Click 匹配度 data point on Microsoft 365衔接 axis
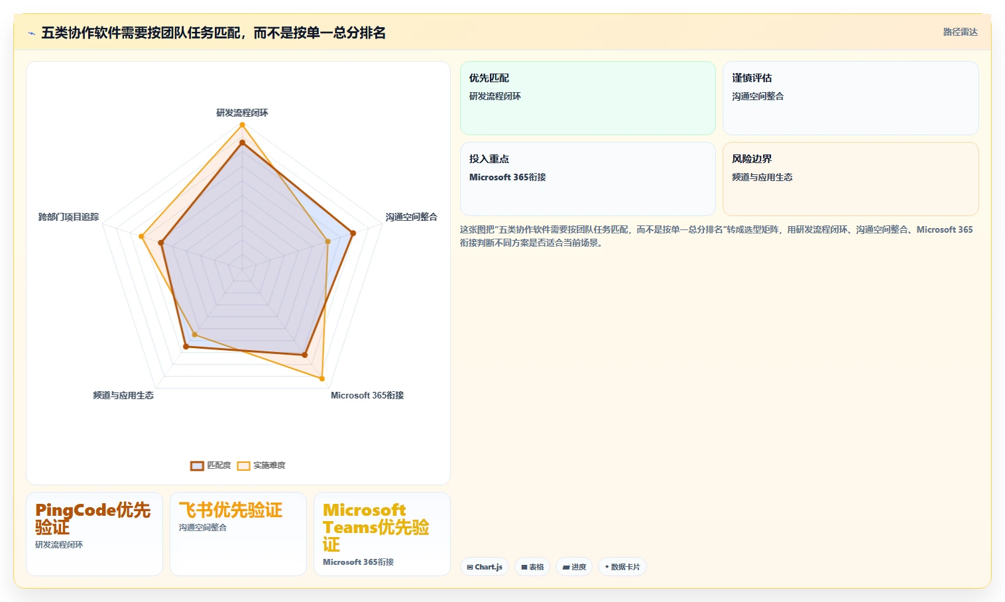This screenshot has width=1005, height=602. (x=305, y=355)
